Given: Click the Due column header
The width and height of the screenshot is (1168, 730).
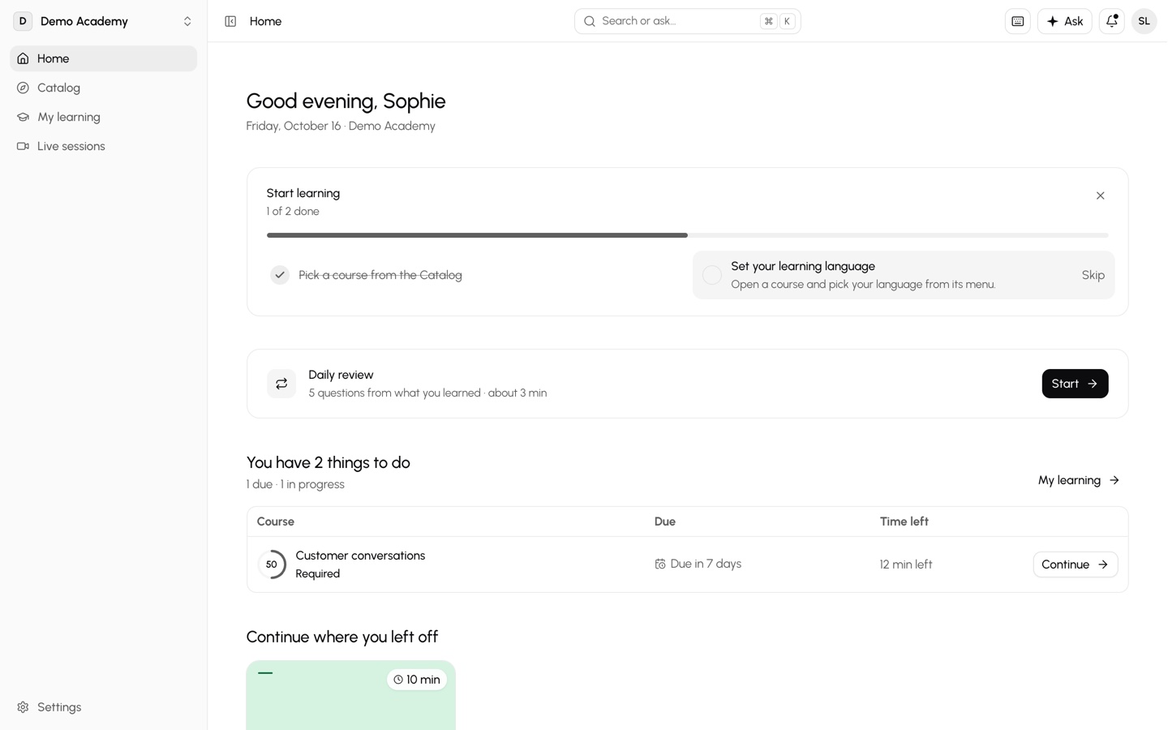Looking at the screenshot, I should [x=665, y=522].
